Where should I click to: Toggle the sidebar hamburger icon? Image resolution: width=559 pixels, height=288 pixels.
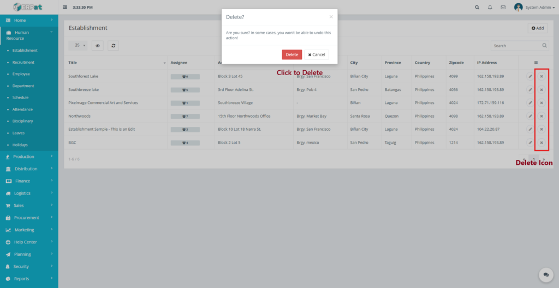click(65, 7)
